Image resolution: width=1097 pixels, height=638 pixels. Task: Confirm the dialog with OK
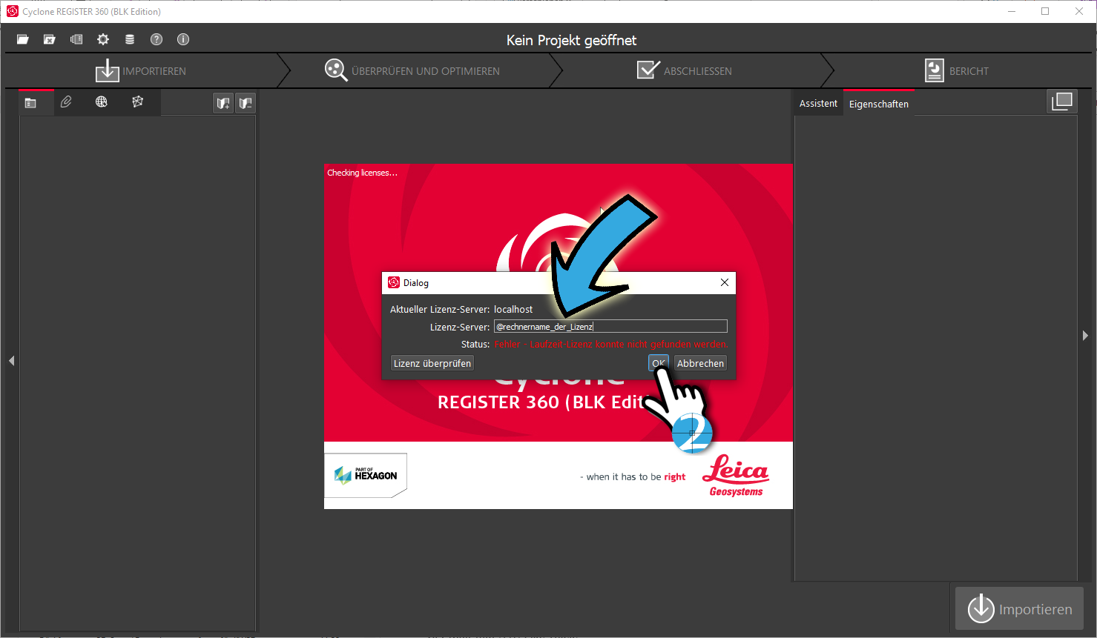[659, 363]
